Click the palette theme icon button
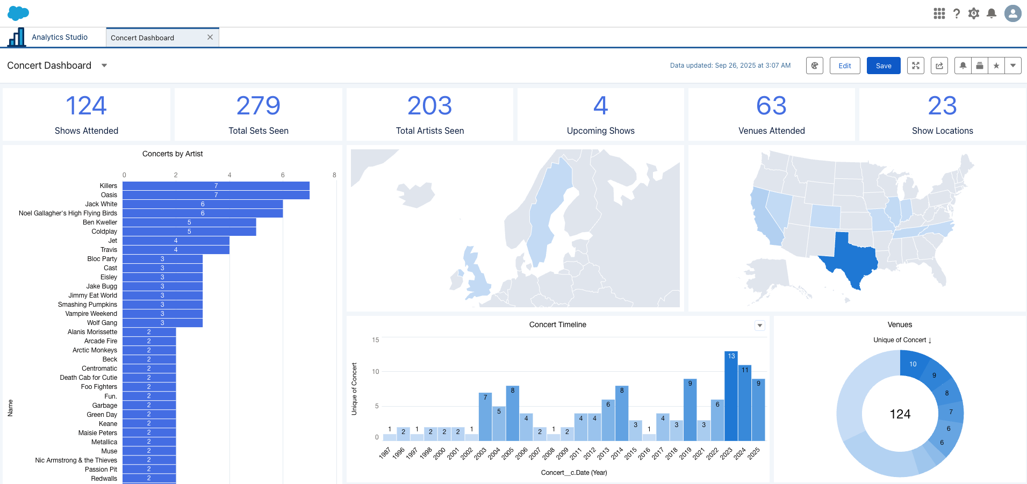1027x484 pixels. 815,66
